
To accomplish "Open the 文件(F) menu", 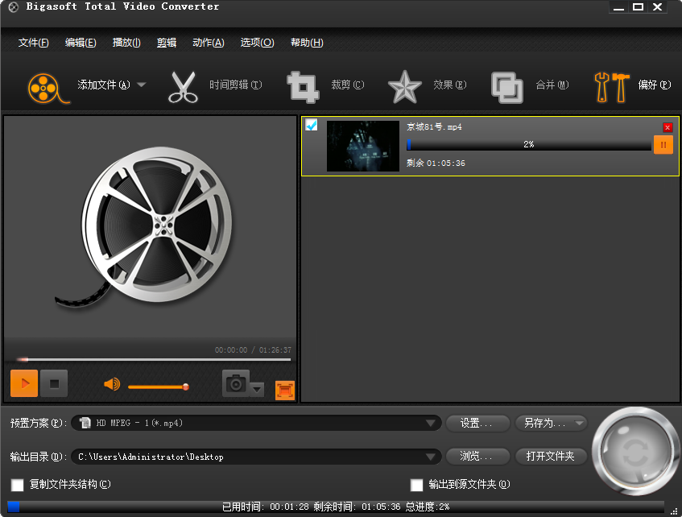I will 33,43.
